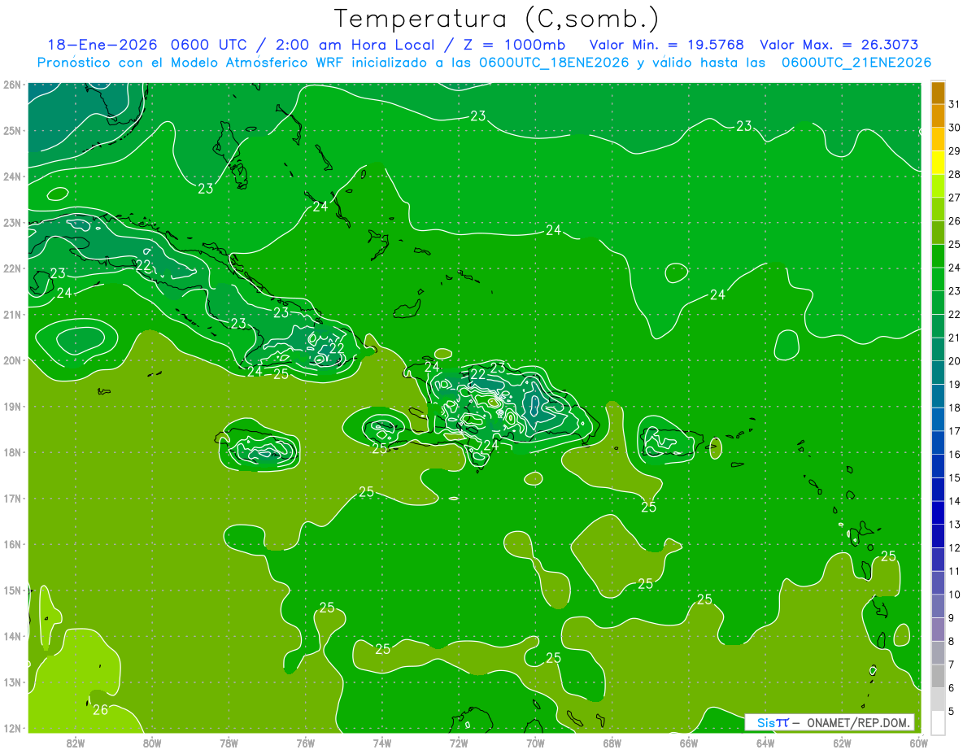The height and width of the screenshot is (754, 976).
Task: Click the 'Z = 1000mb' level text
Action: [x=513, y=45]
